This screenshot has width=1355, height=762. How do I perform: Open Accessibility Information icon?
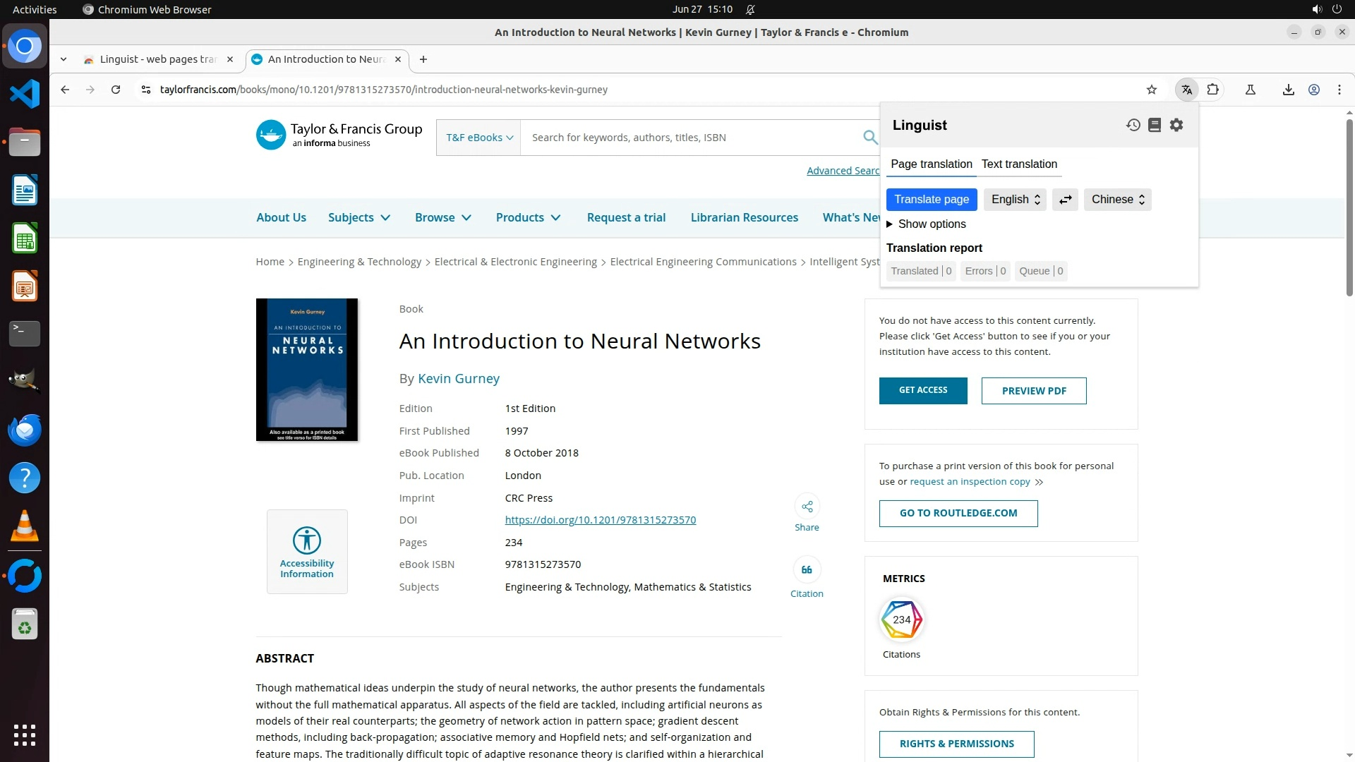[307, 541]
